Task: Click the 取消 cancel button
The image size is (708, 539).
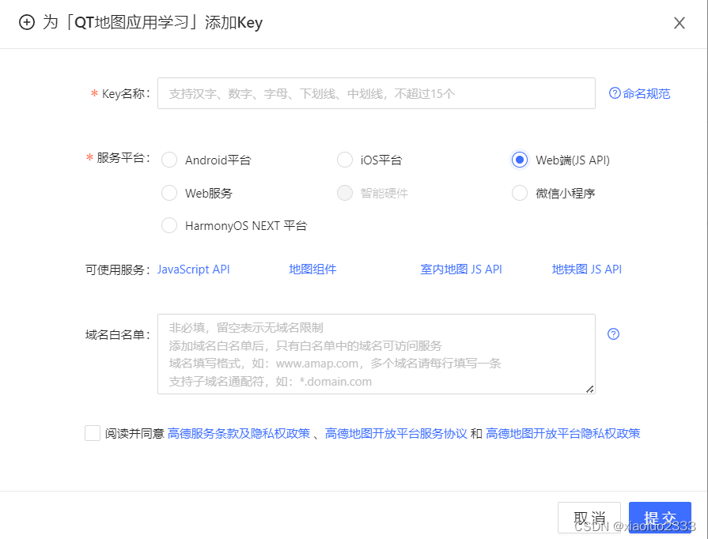Action: (590, 514)
